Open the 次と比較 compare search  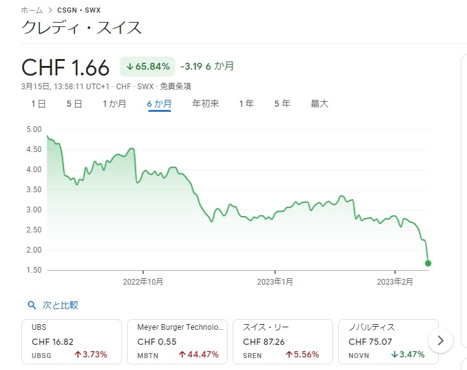tap(60, 305)
